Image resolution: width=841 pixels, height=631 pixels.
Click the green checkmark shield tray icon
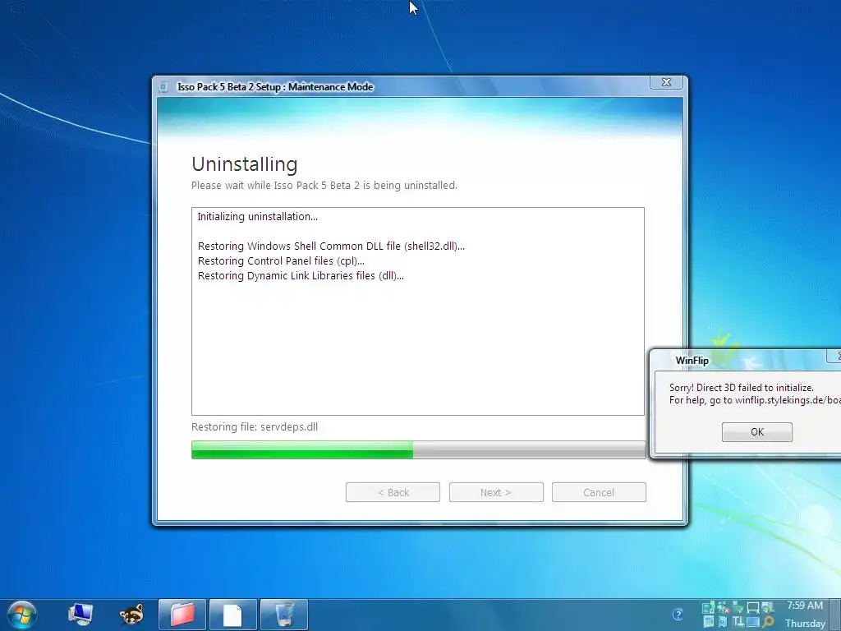point(738,608)
